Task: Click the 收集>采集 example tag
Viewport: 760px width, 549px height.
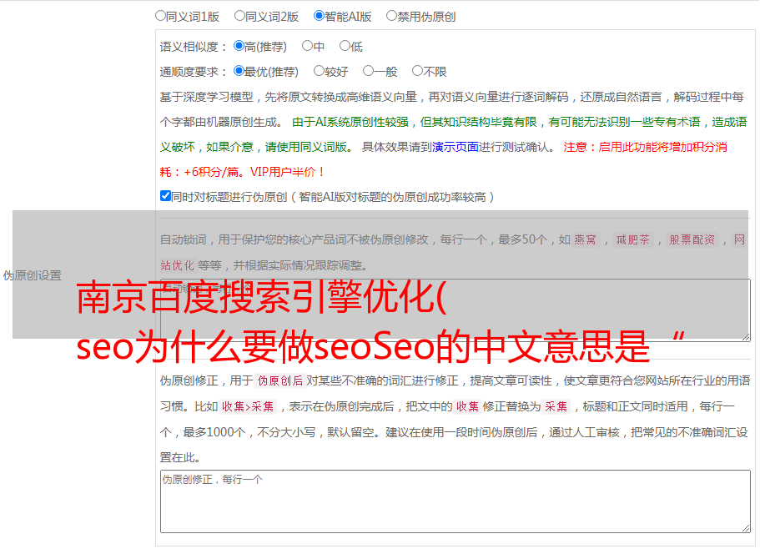Action: [248, 406]
